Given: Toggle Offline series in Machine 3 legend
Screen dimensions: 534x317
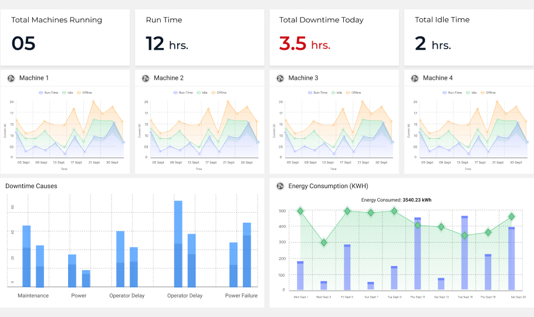Looking at the screenshot, I should tap(353, 93).
